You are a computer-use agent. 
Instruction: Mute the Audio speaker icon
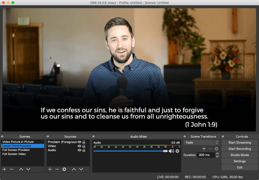pos(171,151)
